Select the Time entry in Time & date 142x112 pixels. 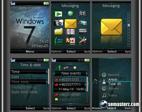[29, 72]
